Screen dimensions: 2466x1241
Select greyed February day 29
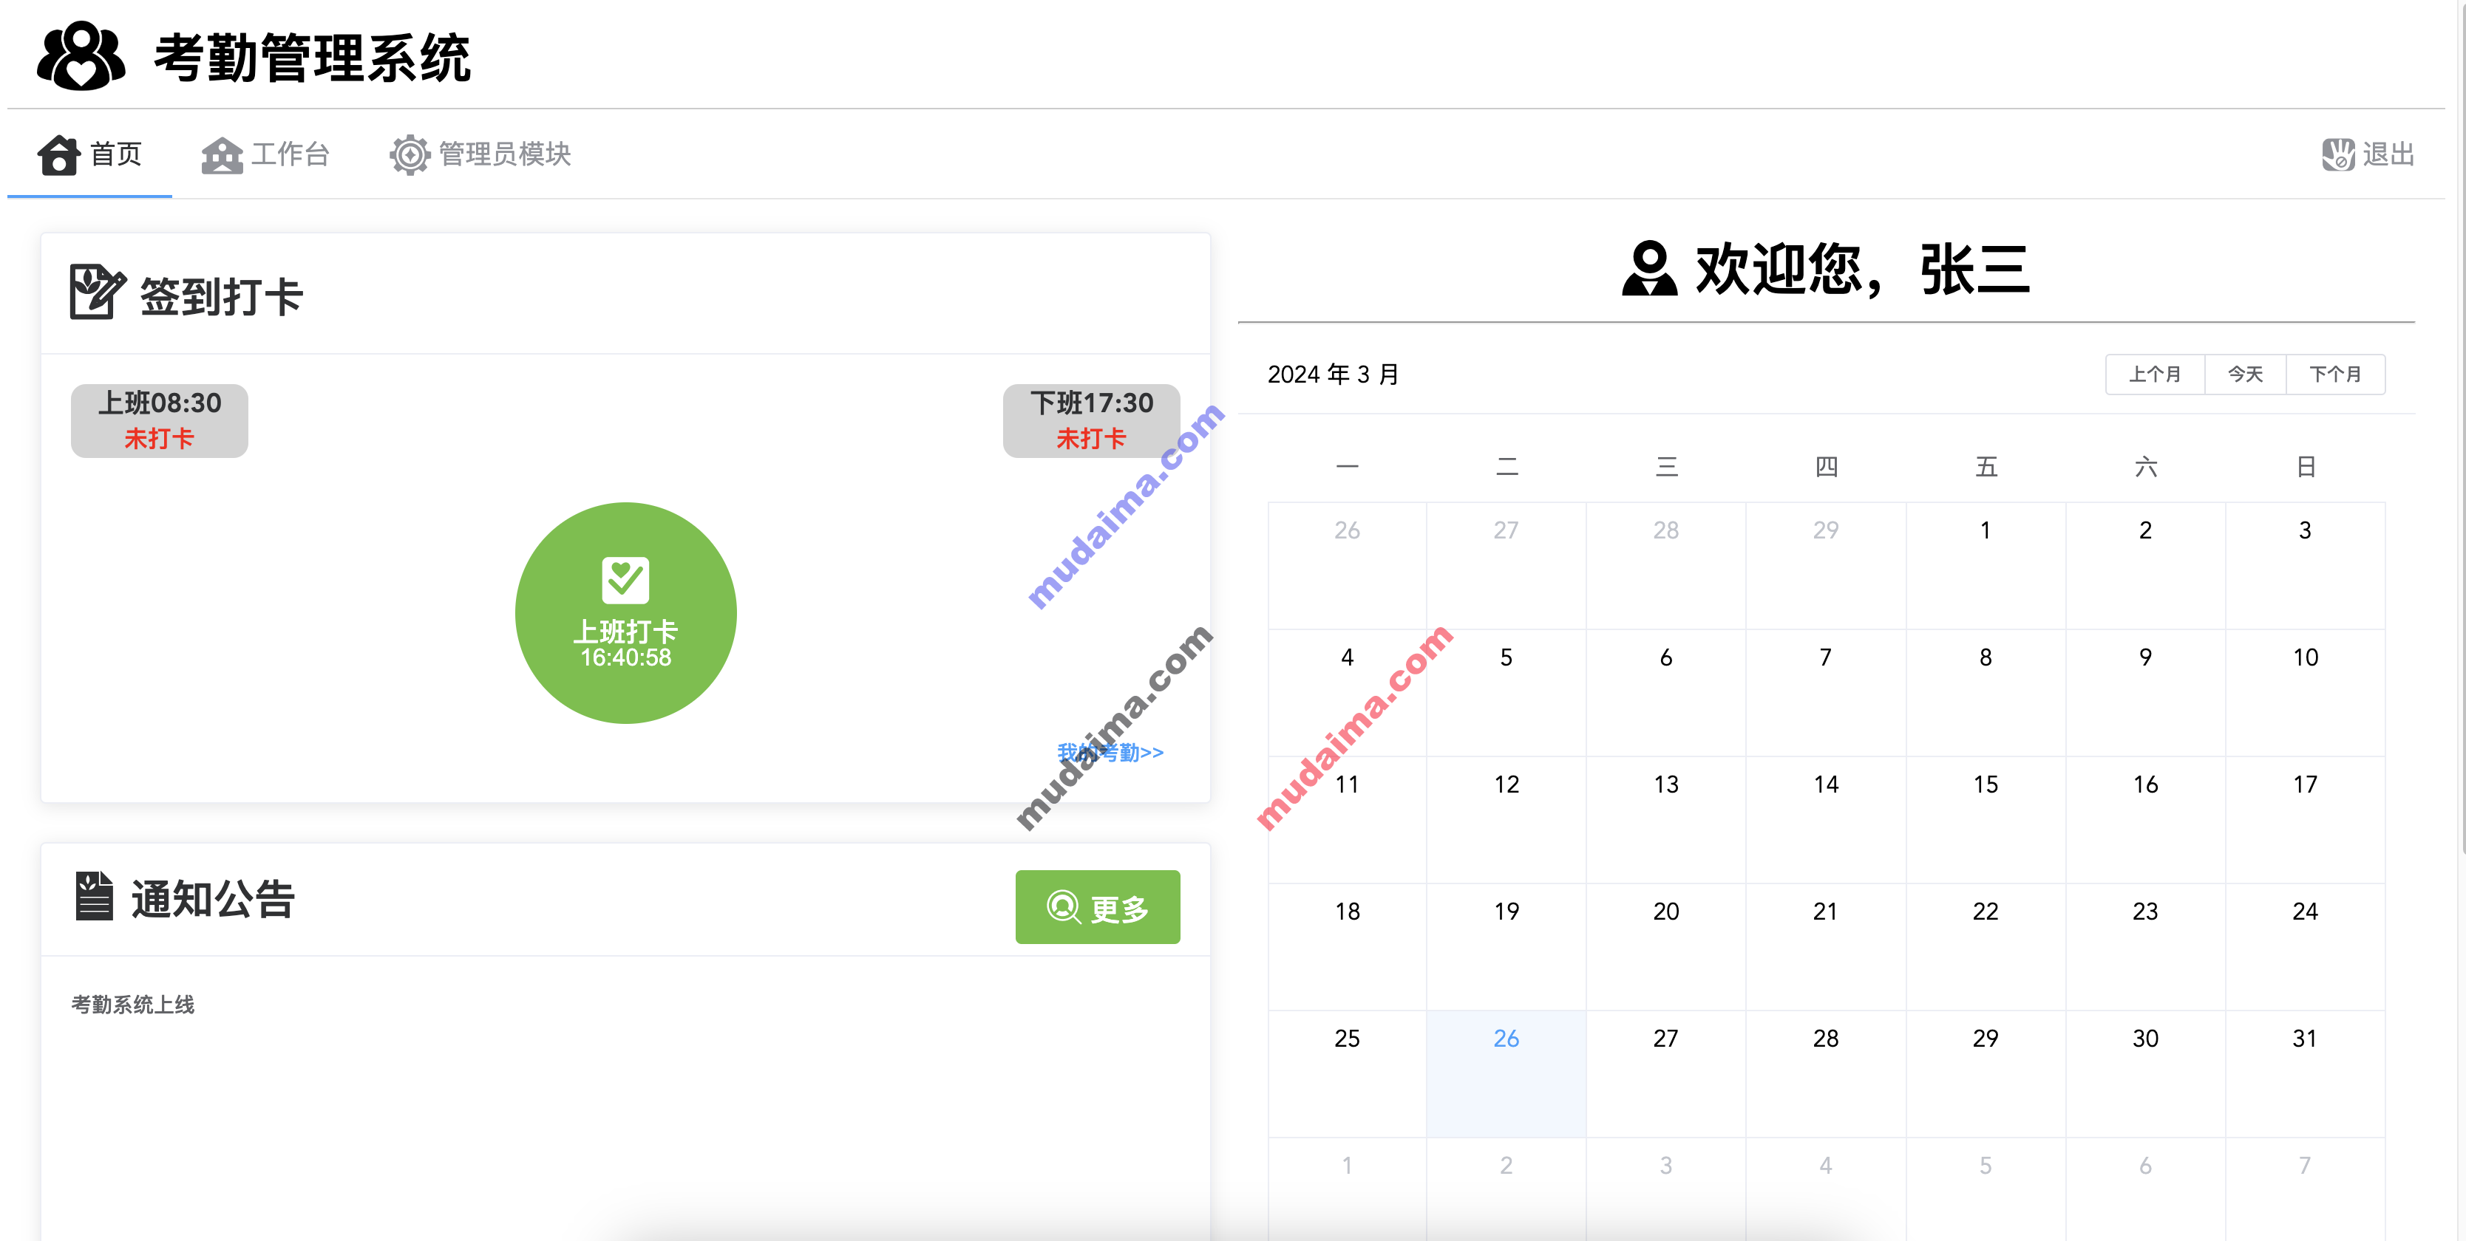point(1827,566)
